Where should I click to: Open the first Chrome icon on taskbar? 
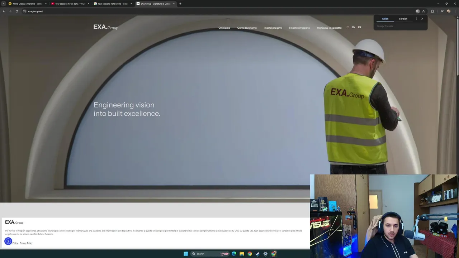coord(250,254)
